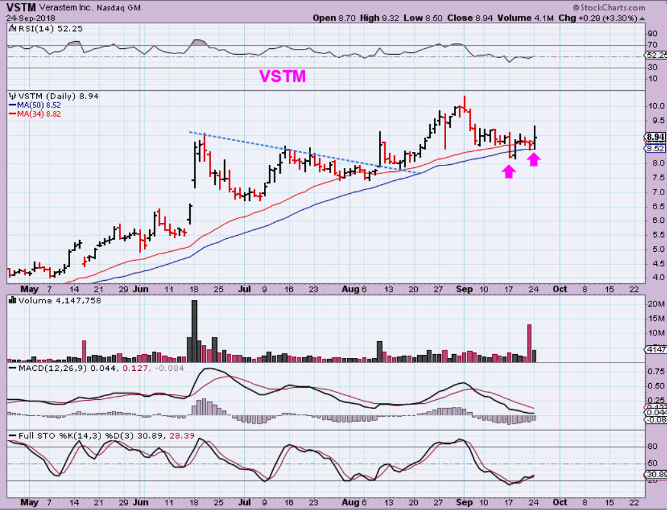Click the 0.75 MACD axis label
This screenshot has width=667, height=510.
656,372
